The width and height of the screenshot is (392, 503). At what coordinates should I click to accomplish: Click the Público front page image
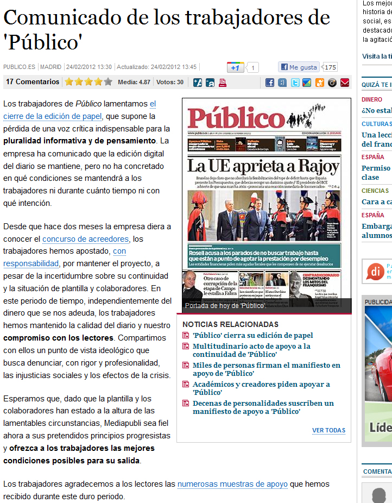coord(264,201)
